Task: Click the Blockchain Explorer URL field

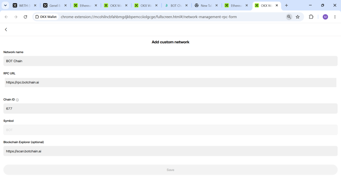Action: 170,151
